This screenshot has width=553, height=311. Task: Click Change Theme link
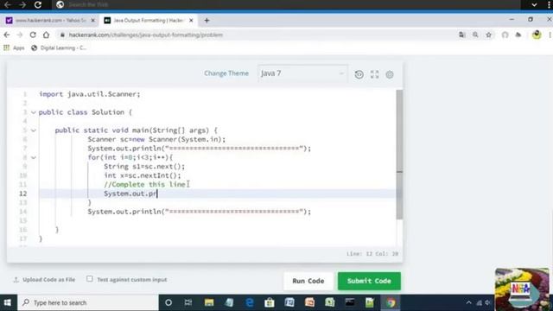tap(226, 73)
